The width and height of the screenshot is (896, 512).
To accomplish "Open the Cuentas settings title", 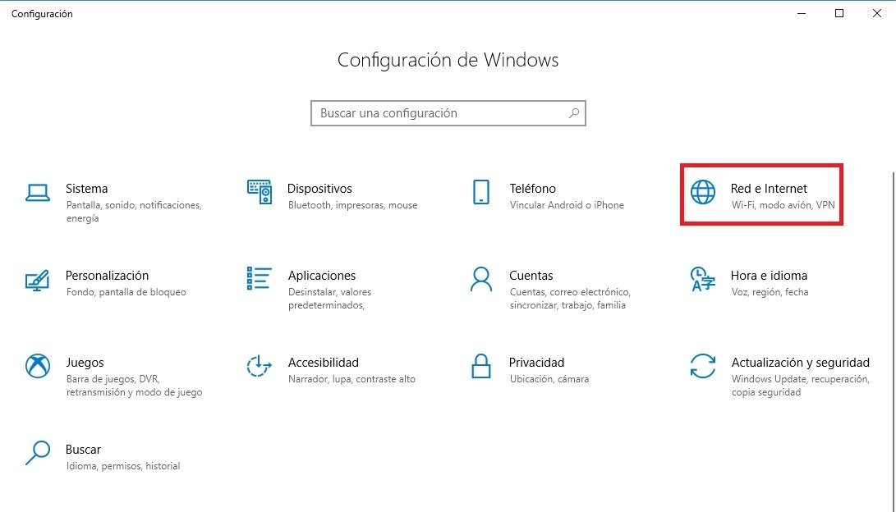I will click(x=531, y=275).
